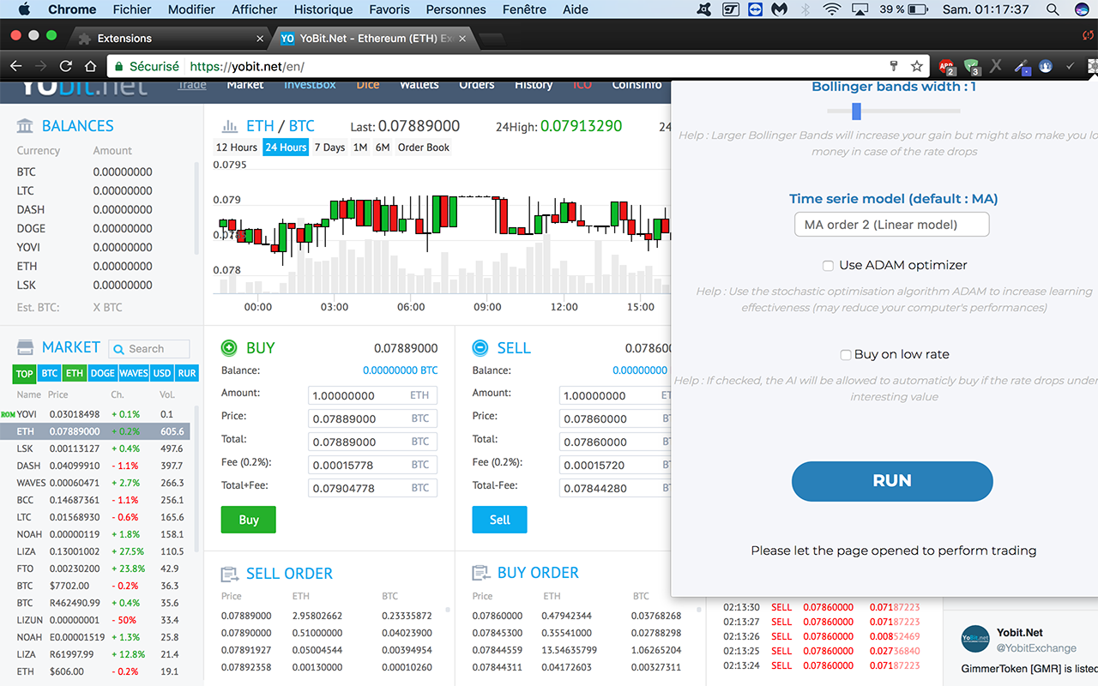Filter market by USD tab
The image size is (1098, 686).
coord(162,374)
